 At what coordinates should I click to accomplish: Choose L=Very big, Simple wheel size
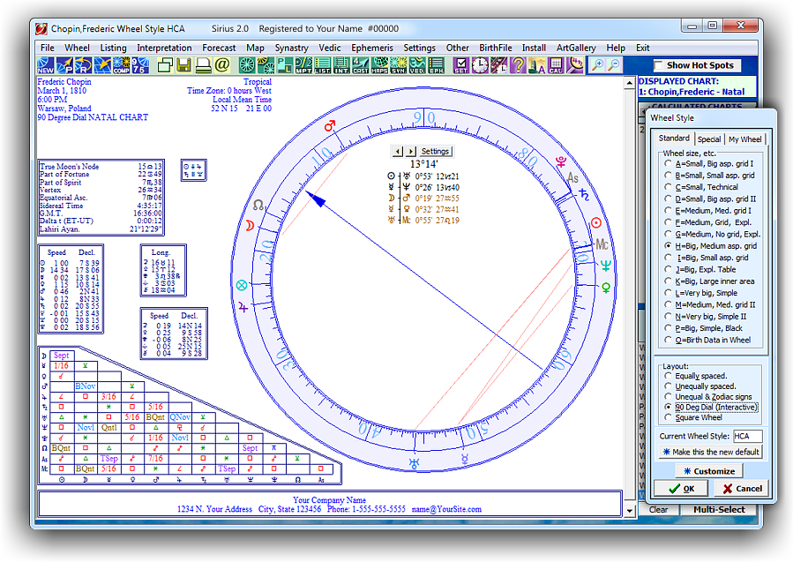tap(668, 293)
